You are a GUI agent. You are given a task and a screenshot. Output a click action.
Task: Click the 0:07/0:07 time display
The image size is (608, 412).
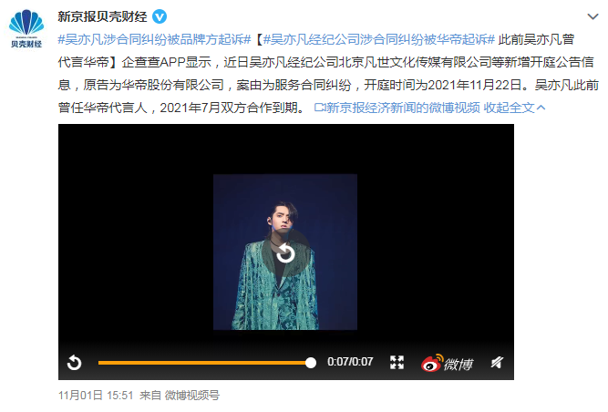[x=350, y=362]
